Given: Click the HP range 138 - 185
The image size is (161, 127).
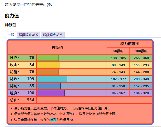Looking at the screenshot, I should [x=118, y=58].
